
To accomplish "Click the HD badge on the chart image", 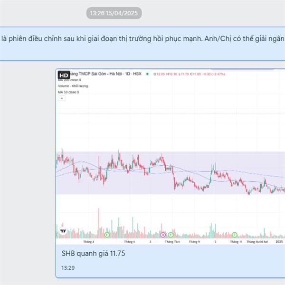I will [x=64, y=75].
